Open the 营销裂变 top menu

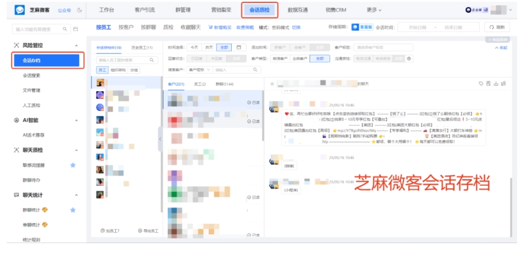221,10
